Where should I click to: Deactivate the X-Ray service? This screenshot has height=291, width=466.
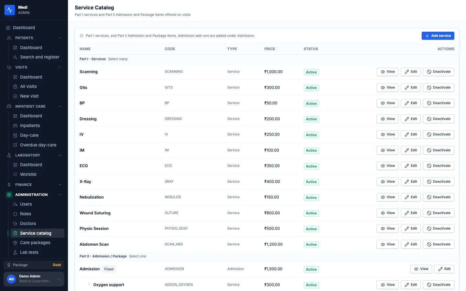pos(438,182)
